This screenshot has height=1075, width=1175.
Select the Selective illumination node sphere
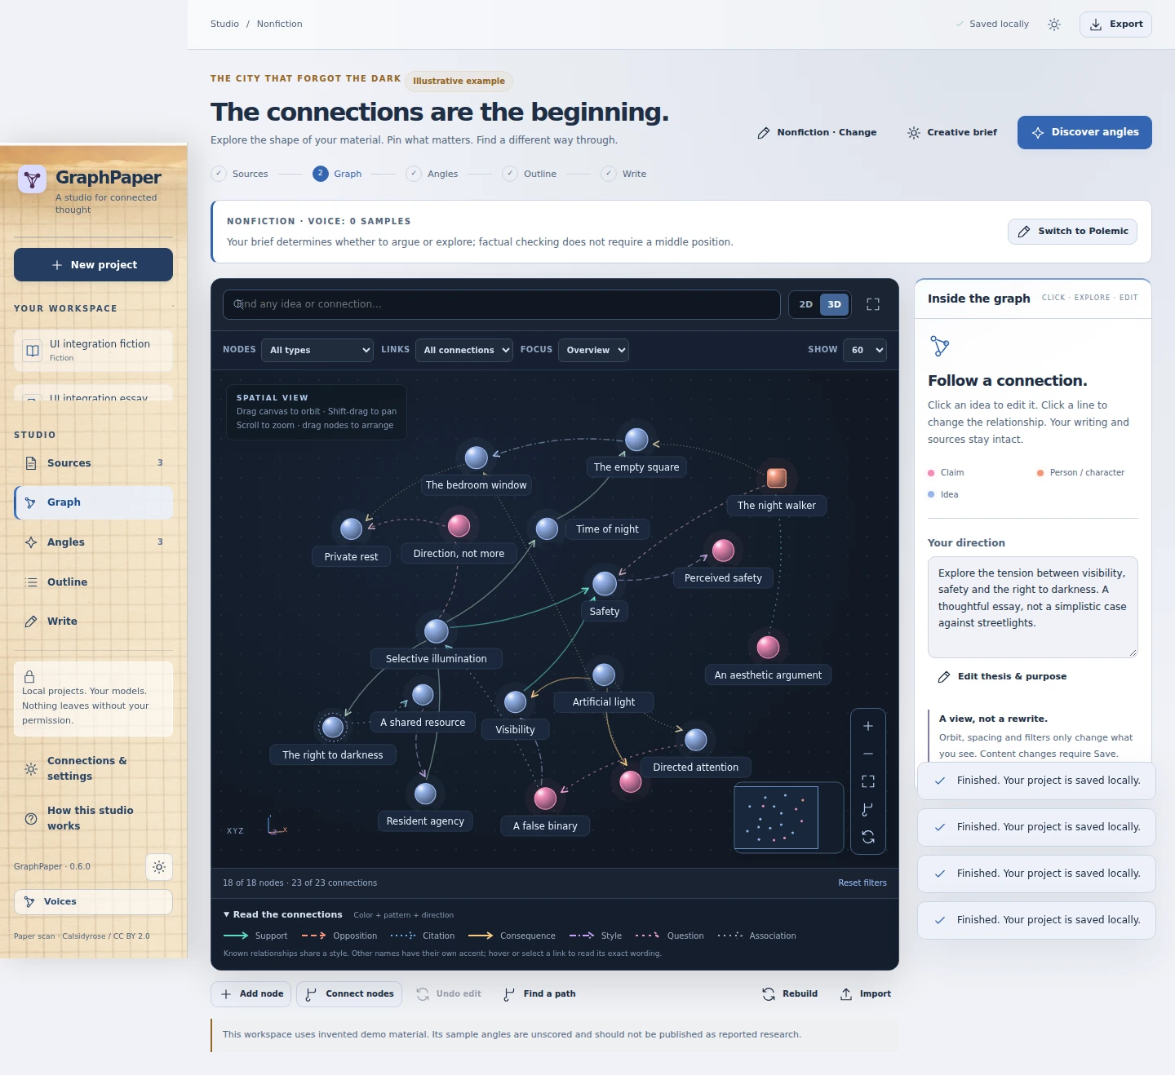(437, 631)
